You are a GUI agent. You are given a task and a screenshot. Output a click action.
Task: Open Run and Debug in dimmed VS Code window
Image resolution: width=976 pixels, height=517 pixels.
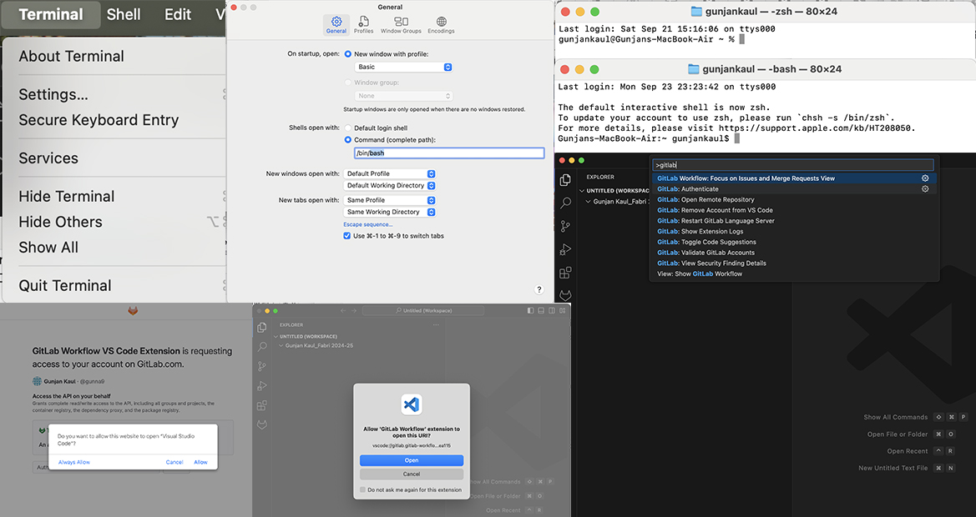(262, 386)
